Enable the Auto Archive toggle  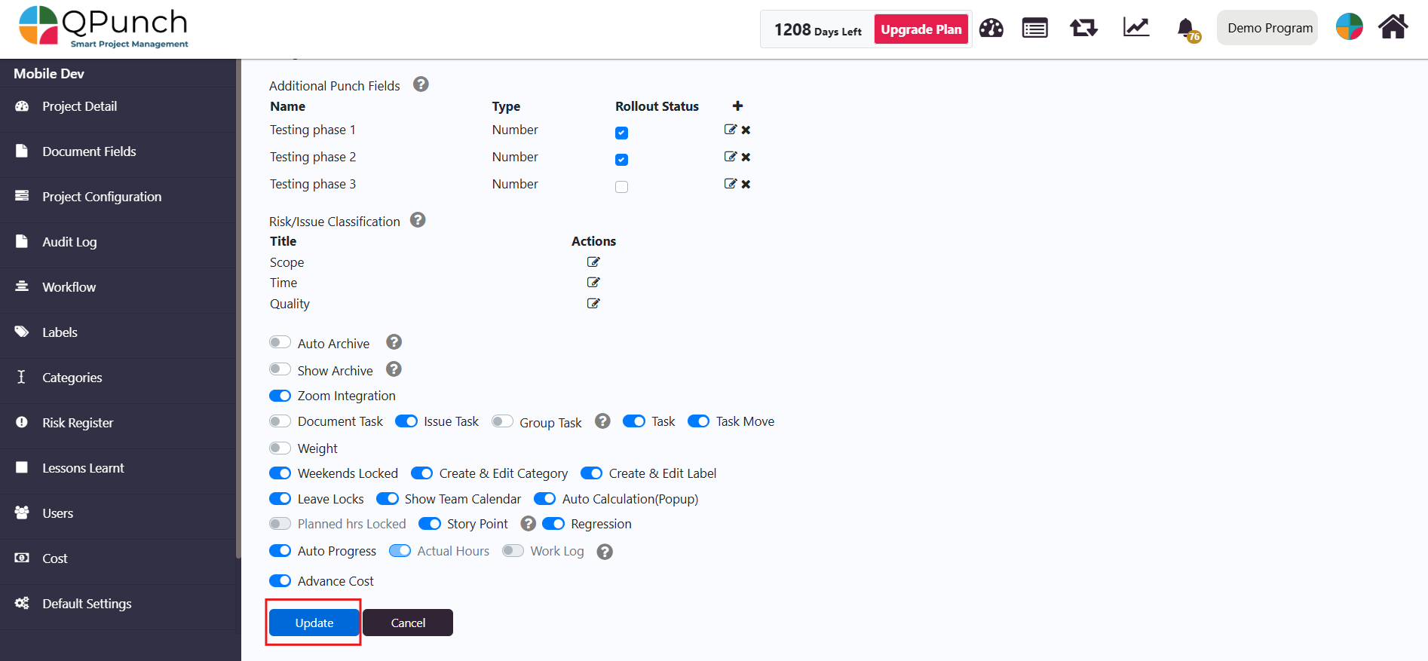[280, 342]
